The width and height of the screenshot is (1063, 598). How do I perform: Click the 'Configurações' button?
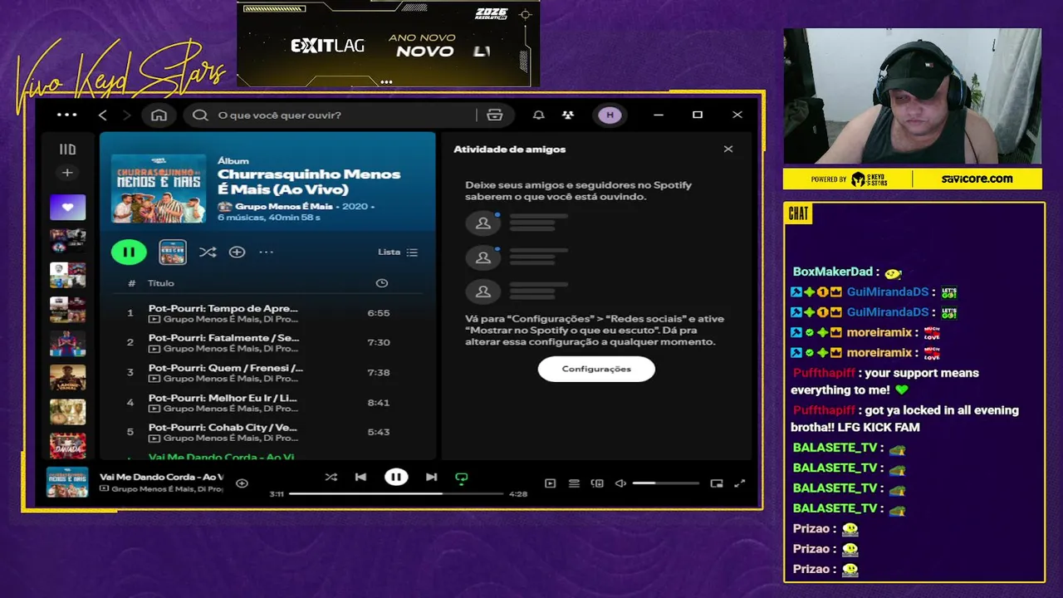[596, 369]
